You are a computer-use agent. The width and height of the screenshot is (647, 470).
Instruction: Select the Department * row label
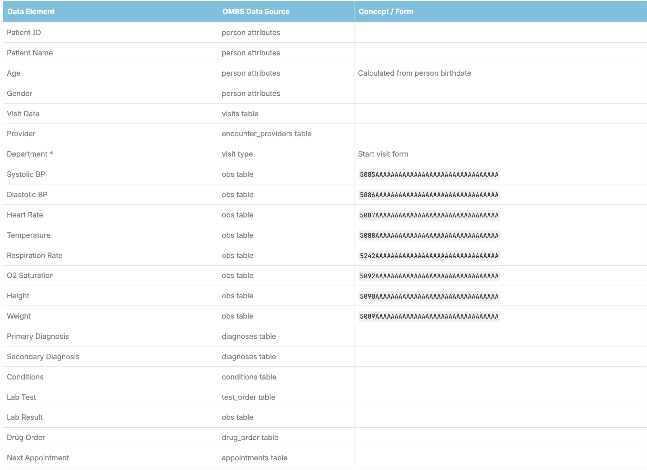[30, 154]
